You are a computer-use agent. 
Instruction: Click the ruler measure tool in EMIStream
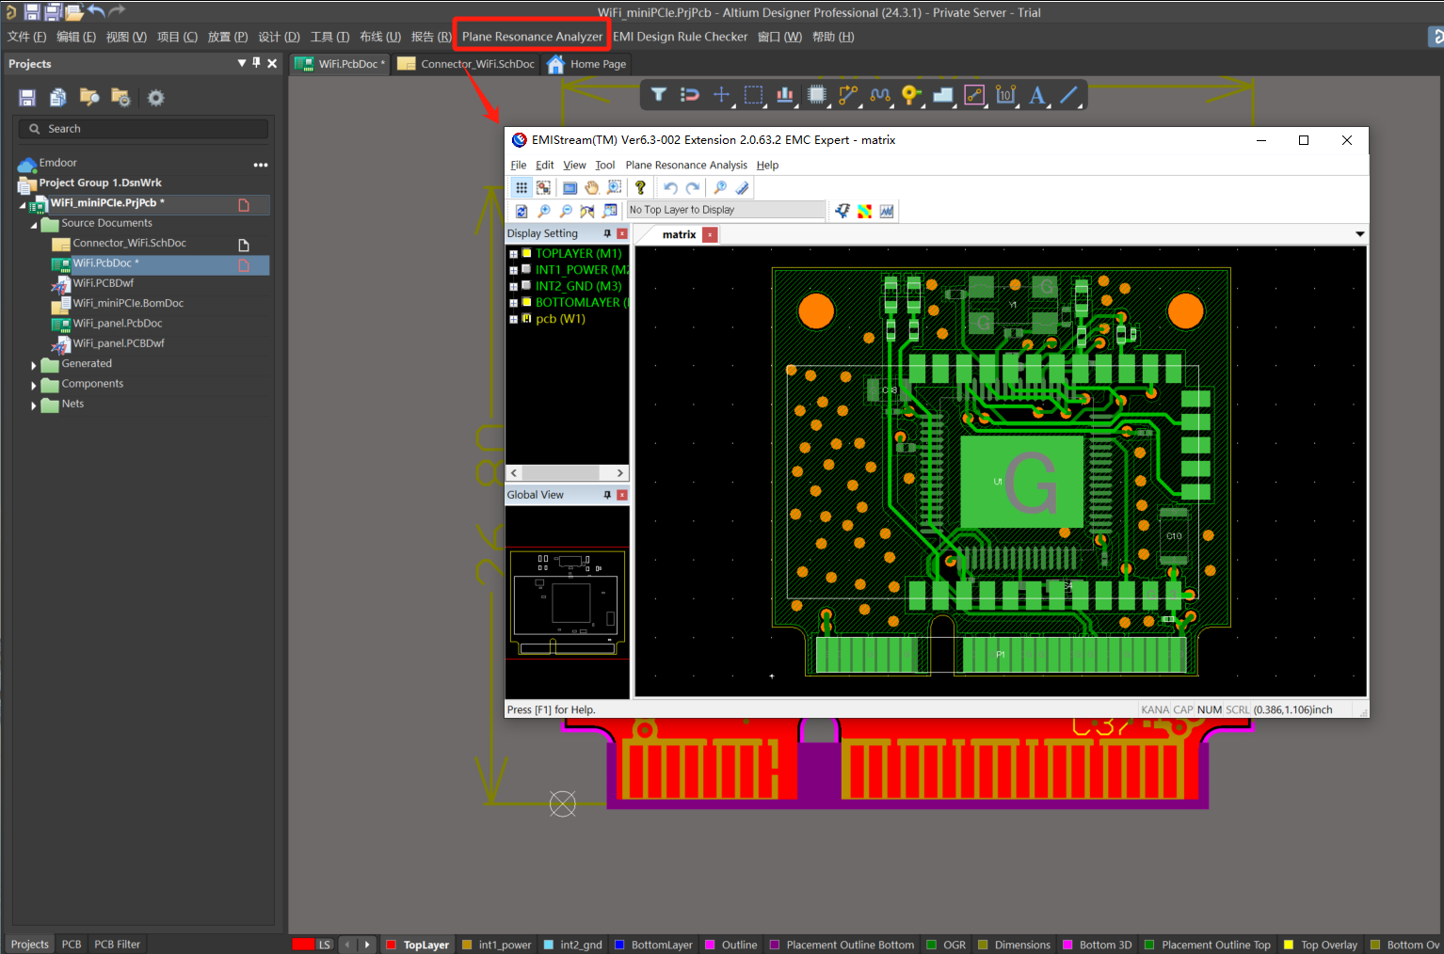pyautogui.click(x=742, y=188)
